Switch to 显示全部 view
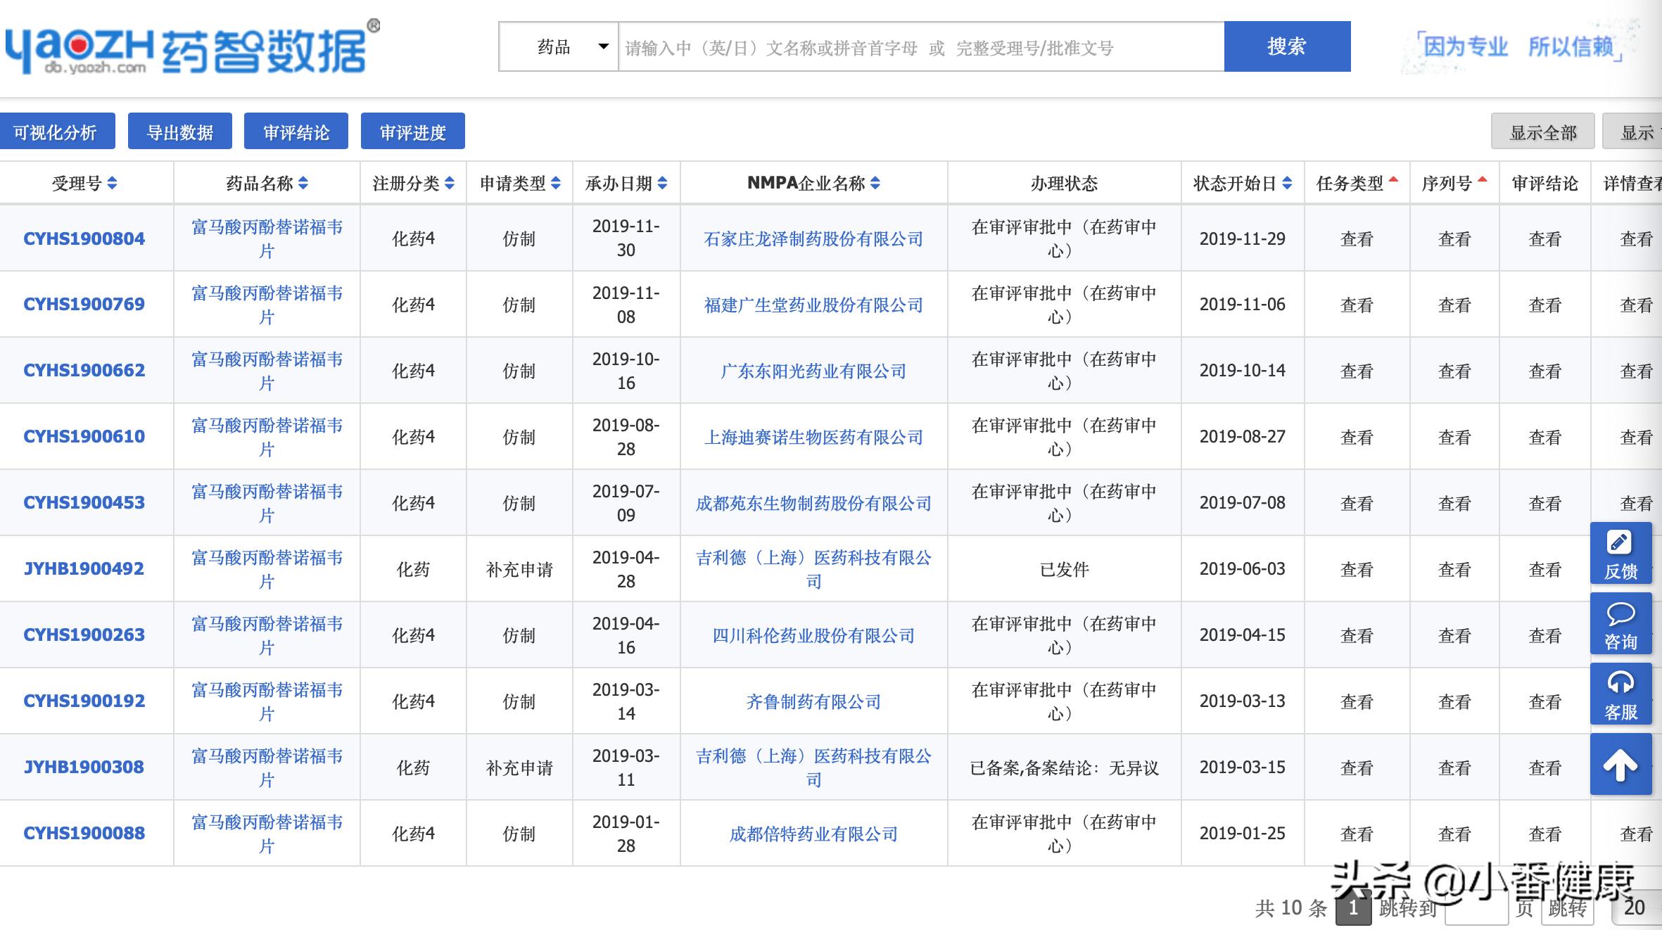Viewport: 1662px width, 930px height. [x=1542, y=131]
